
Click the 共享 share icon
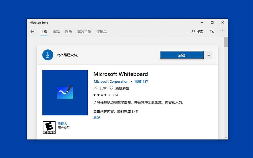(96, 88)
